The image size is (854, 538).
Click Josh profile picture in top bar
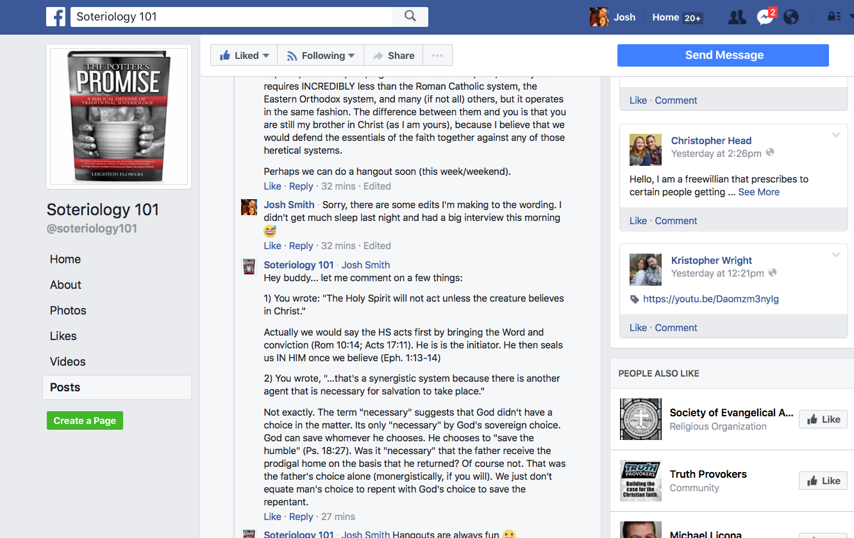point(599,17)
